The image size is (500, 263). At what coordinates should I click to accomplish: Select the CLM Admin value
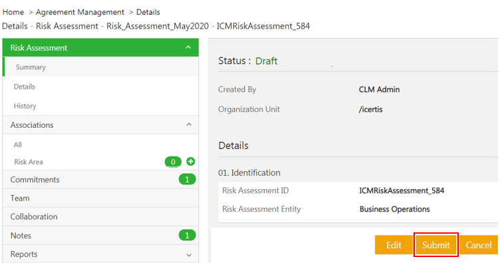pyautogui.click(x=379, y=90)
